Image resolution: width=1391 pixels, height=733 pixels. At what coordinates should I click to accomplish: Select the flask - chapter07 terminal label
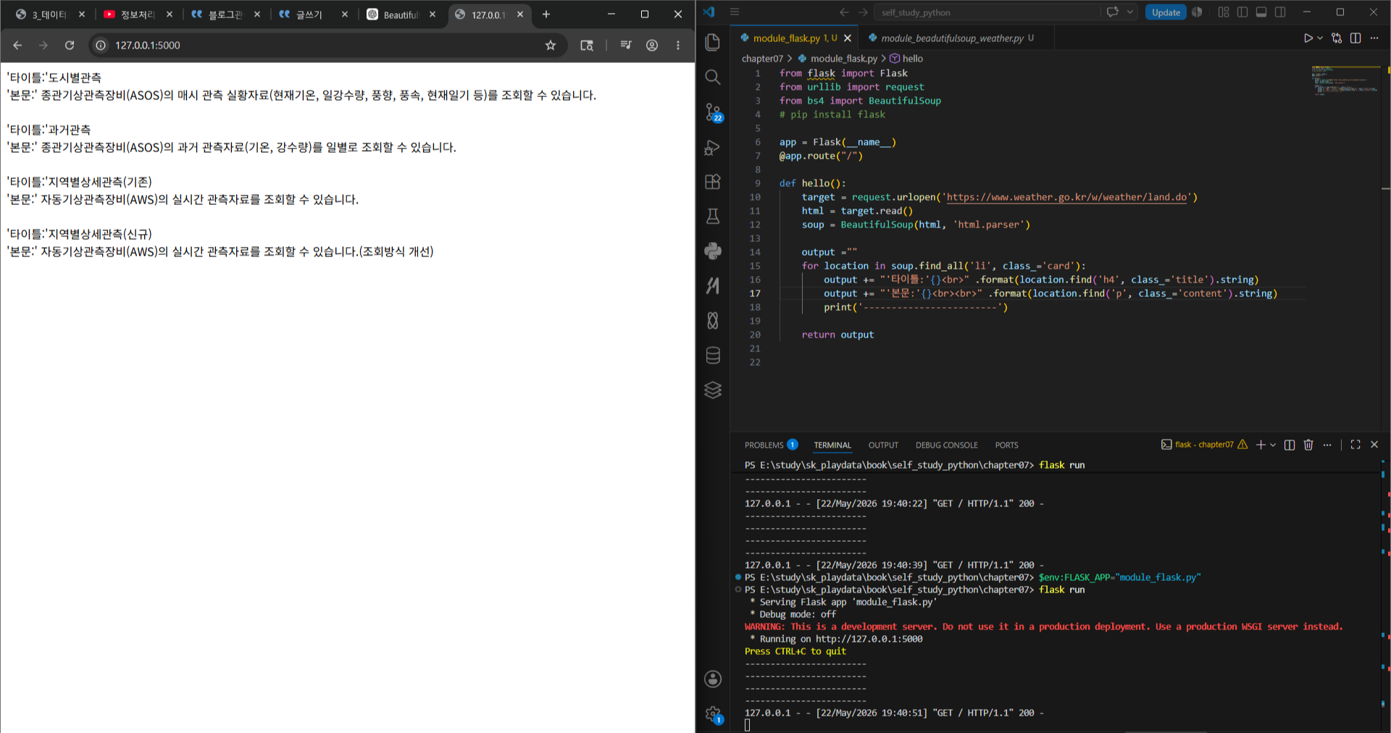click(x=1203, y=445)
